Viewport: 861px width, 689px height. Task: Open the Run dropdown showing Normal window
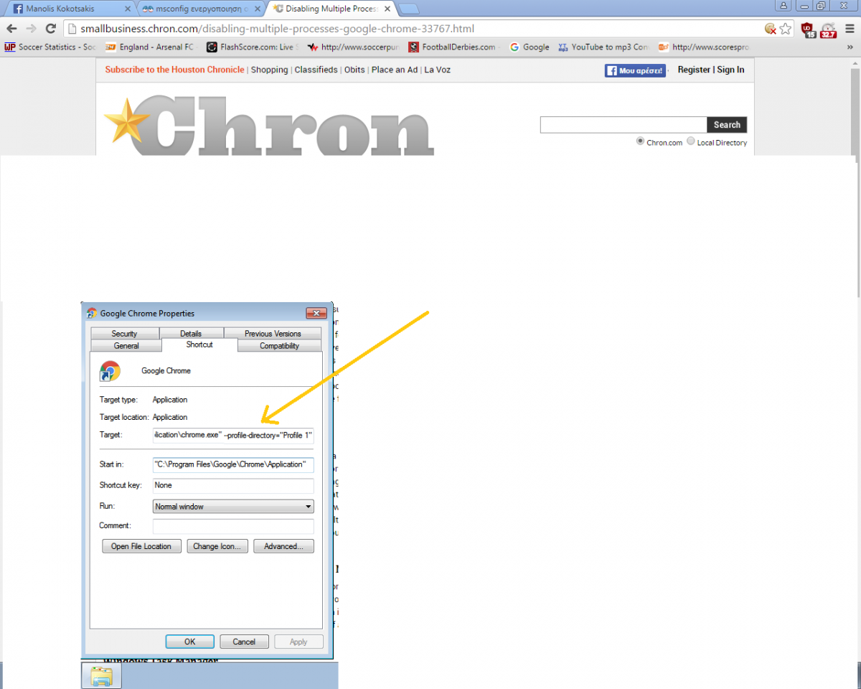tap(233, 507)
